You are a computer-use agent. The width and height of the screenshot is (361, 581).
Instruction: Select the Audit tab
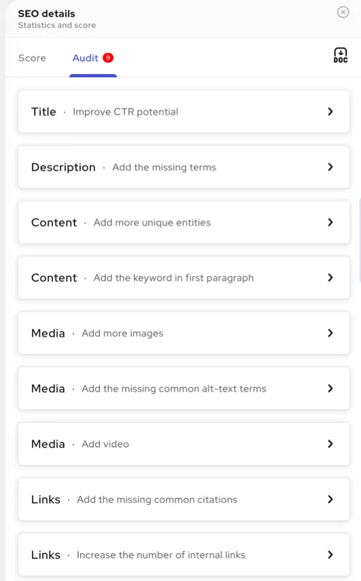[85, 58]
